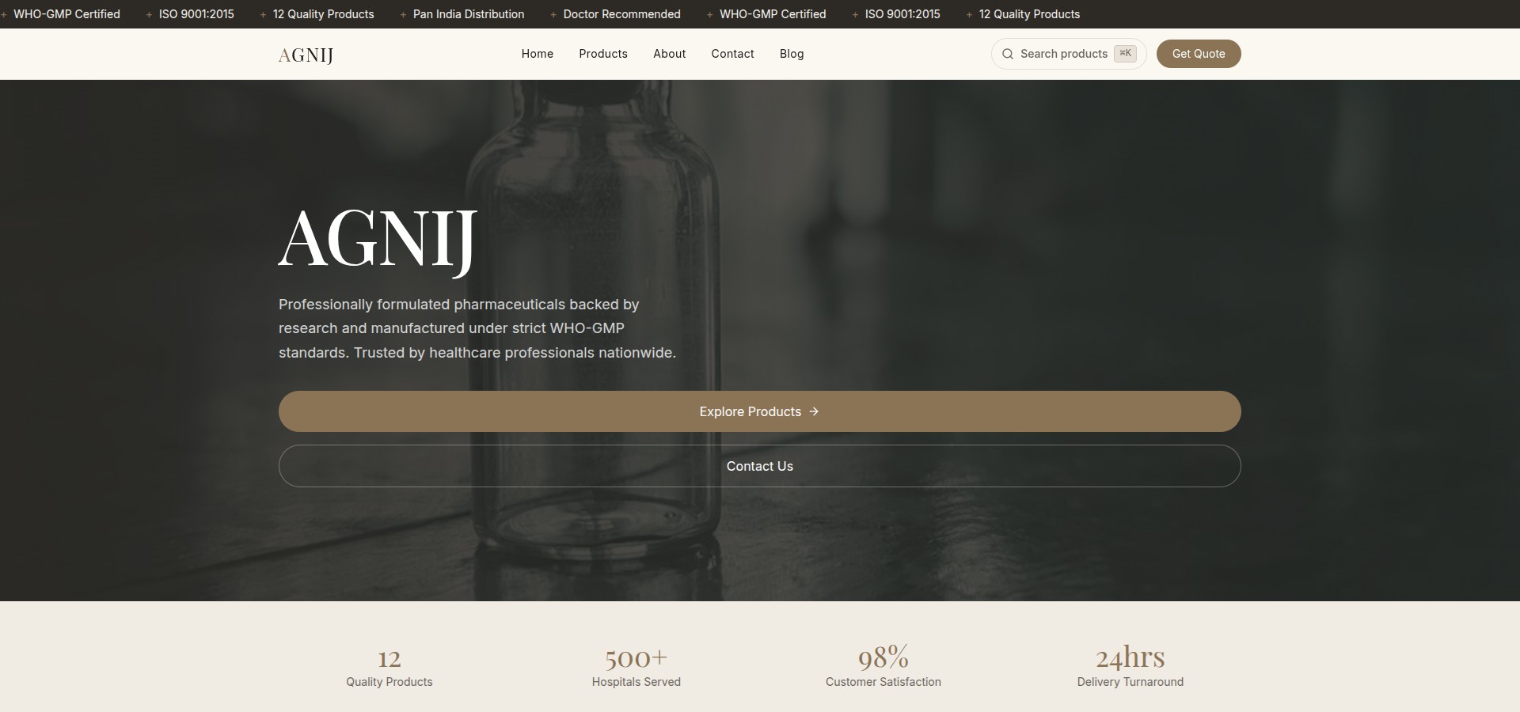Image resolution: width=1520 pixels, height=712 pixels.
Task: Open the About nav page
Action: click(x=669, y=54)
